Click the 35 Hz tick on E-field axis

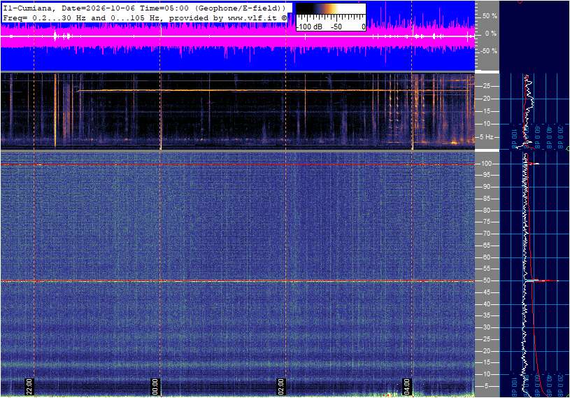pos(486,315)
